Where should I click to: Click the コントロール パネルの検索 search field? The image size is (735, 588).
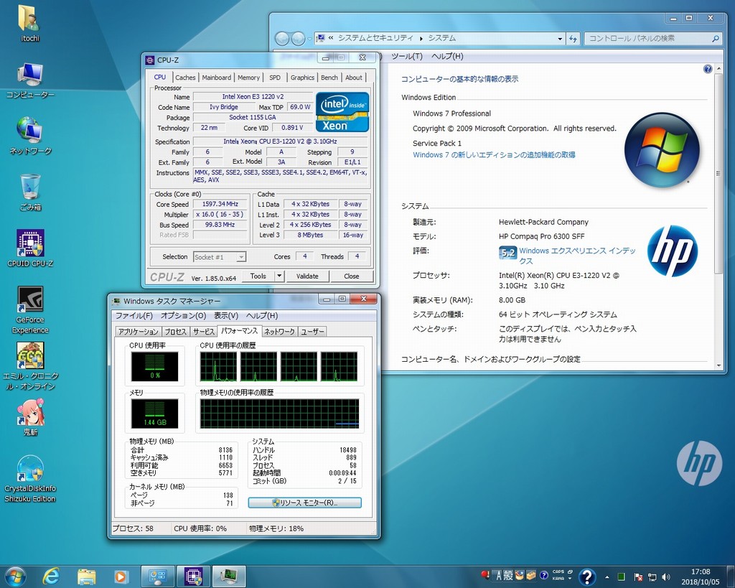click(653, 39)
